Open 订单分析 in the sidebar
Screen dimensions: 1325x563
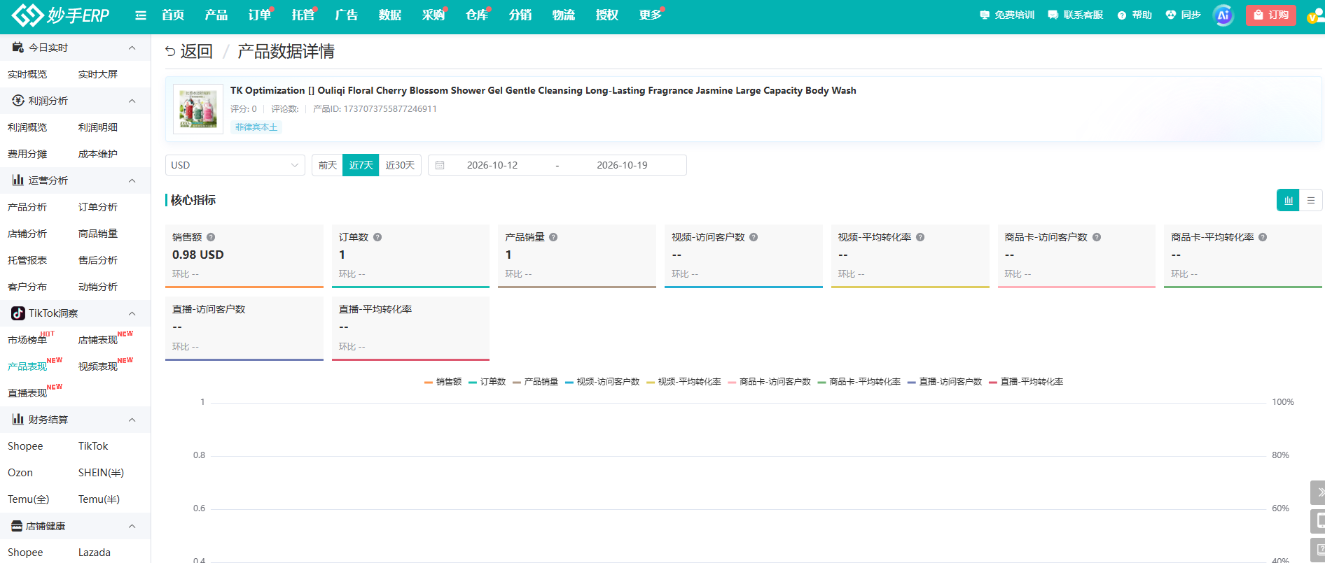(98, 207)
